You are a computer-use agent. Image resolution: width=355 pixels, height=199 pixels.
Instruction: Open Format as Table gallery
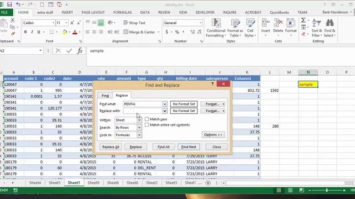(235, 28)
